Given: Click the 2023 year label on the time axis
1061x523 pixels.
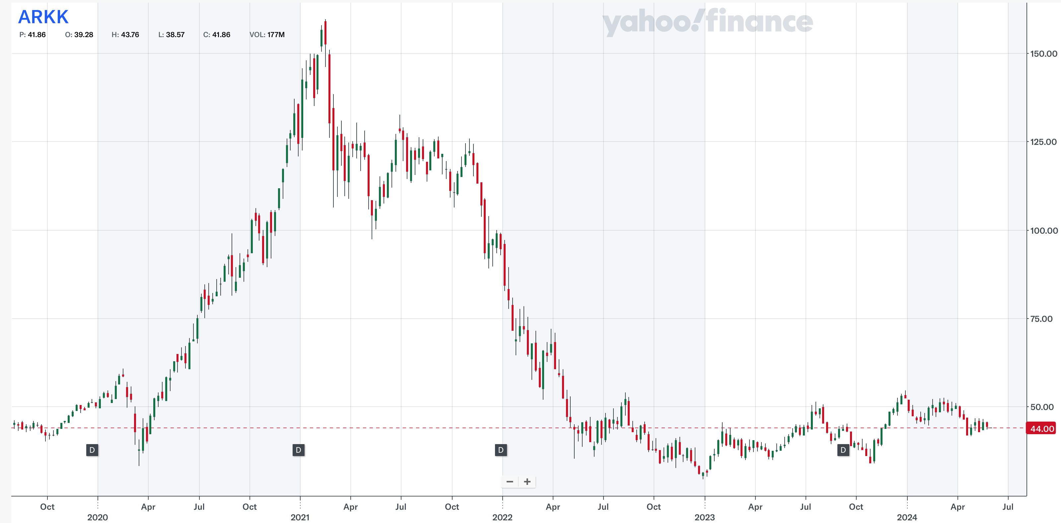Looking at the screenshot, I should click(x=704, y=517).
